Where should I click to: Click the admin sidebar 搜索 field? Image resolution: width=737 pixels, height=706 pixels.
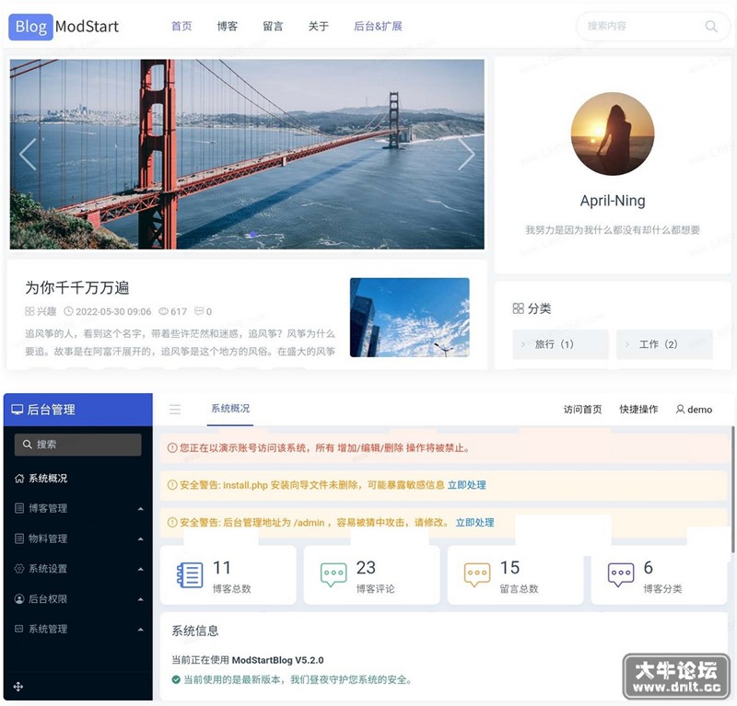pos(78,445)
